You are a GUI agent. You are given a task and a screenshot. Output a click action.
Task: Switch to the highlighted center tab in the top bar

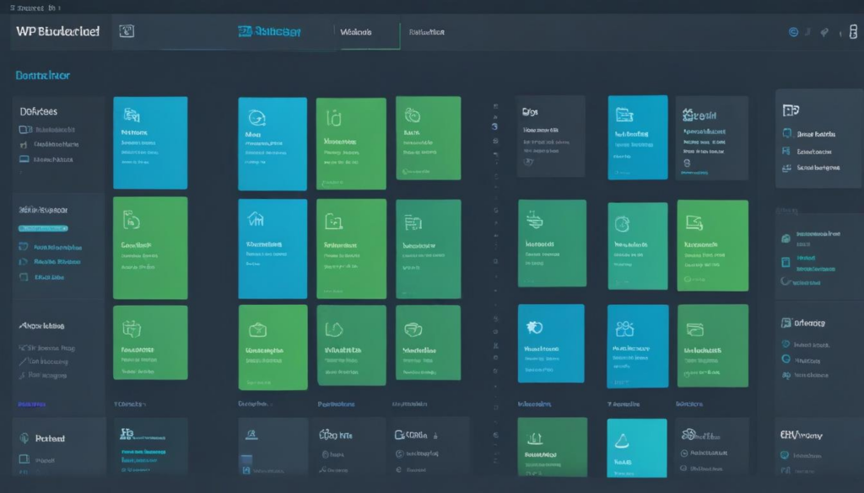[367, 34]
